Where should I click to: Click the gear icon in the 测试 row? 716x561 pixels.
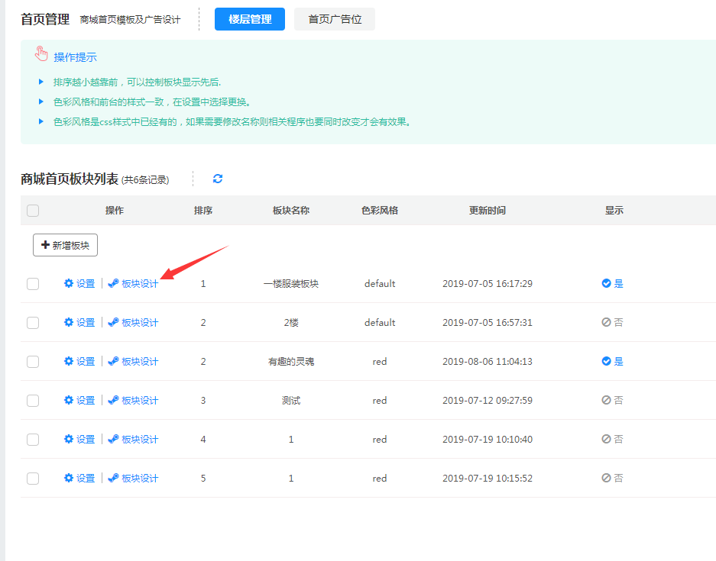tap(69, 400)
